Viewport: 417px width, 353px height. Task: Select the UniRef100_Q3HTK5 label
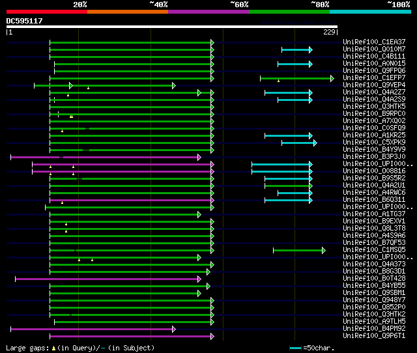point(374,107)
